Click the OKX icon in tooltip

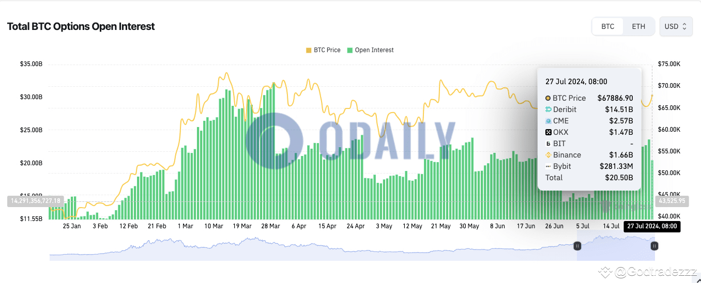coord(548,132)
